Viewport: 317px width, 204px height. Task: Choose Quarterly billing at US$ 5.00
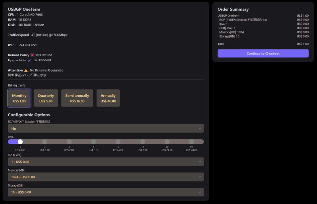46,98
